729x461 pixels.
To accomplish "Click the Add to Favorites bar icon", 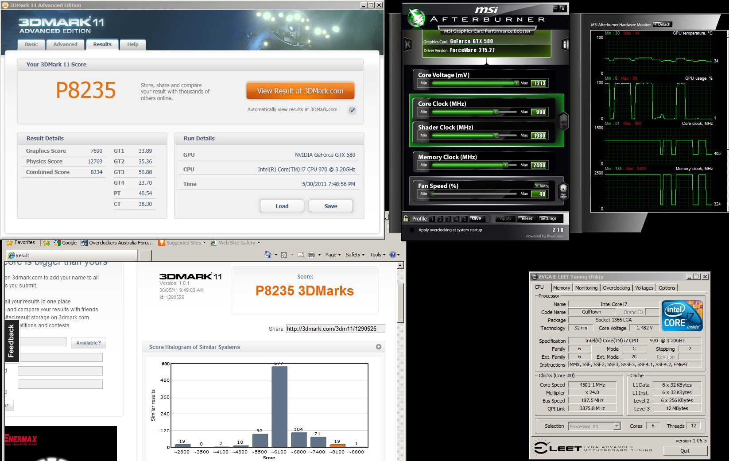I will tap(46, 243).
